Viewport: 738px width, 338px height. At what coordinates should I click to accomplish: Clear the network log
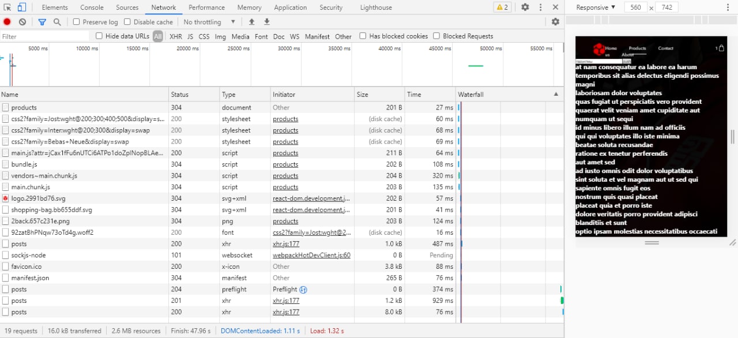pyautogui.click(x=22, y=22)
